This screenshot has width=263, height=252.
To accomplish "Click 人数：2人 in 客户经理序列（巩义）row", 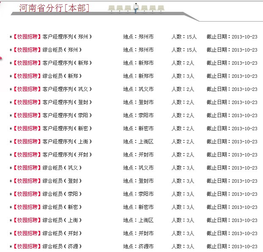I will point(183,89).
